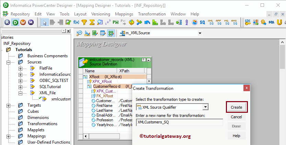
Task: Click the XPath column header
Action: click(x=131, y=71)
